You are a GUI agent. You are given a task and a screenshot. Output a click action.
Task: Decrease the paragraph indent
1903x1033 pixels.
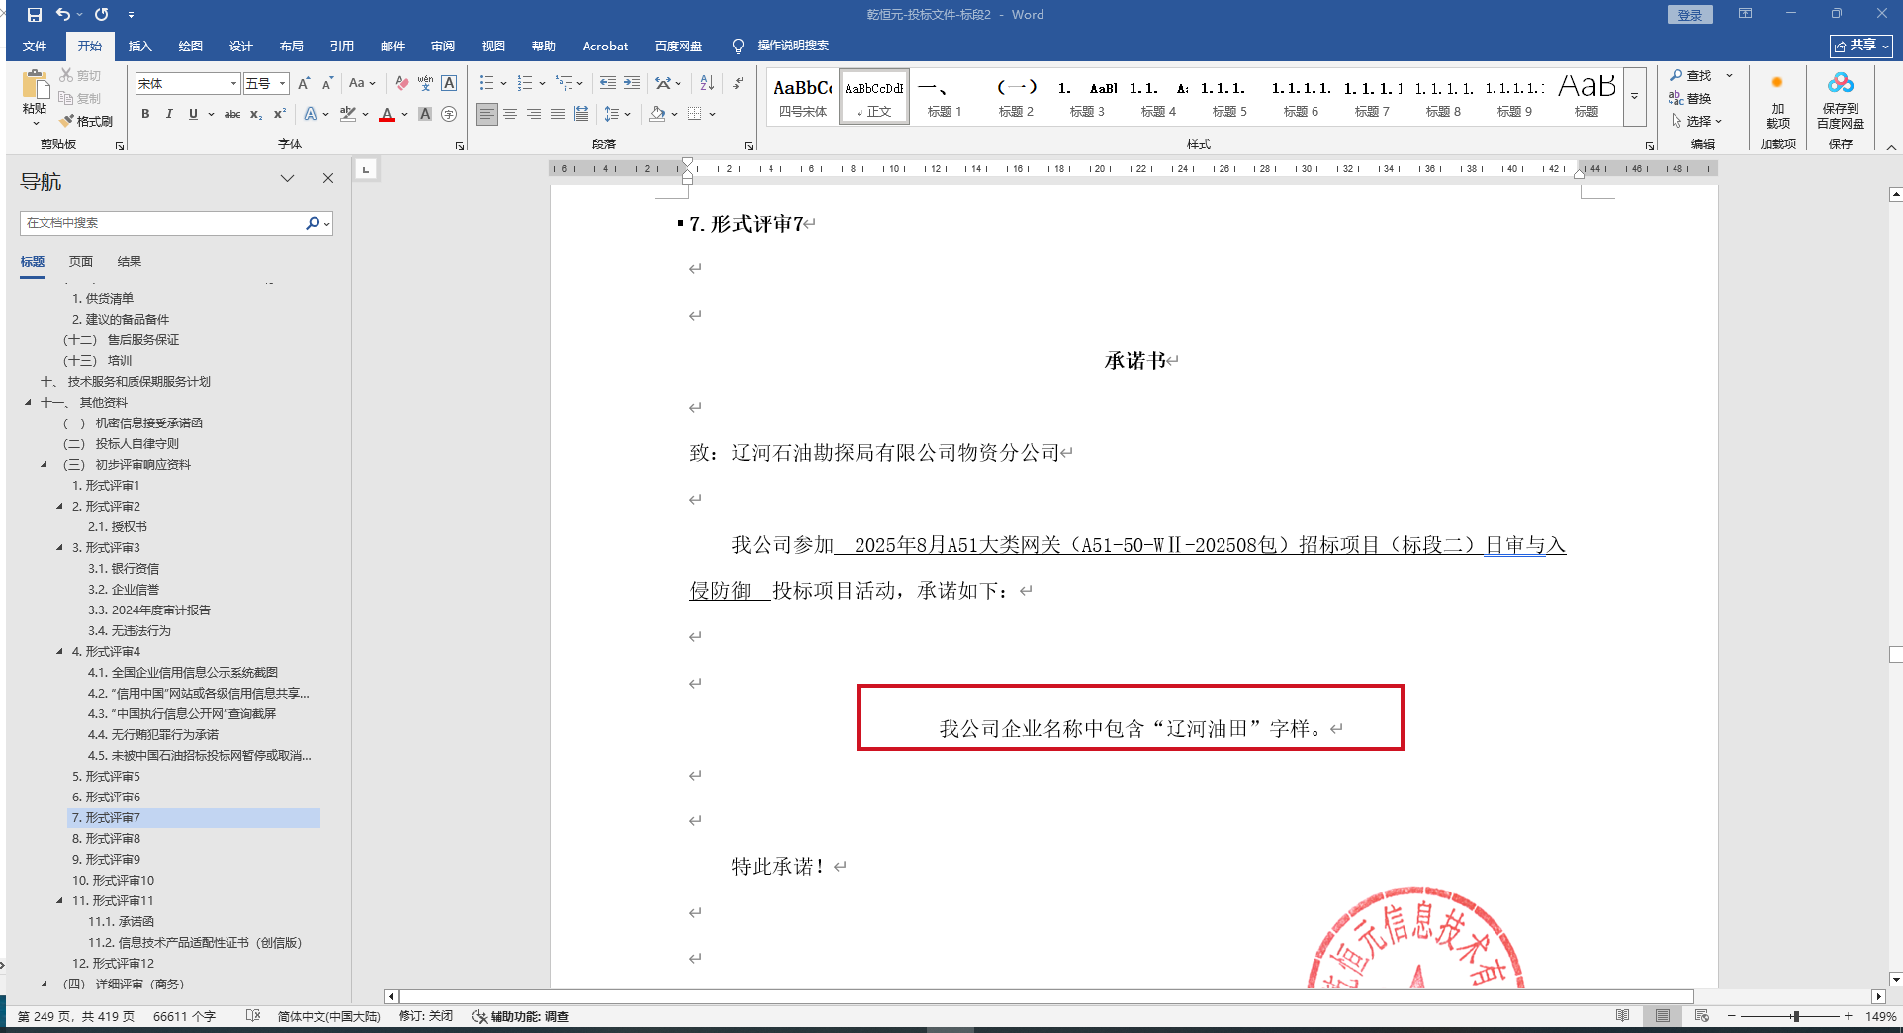pos(608,83)
